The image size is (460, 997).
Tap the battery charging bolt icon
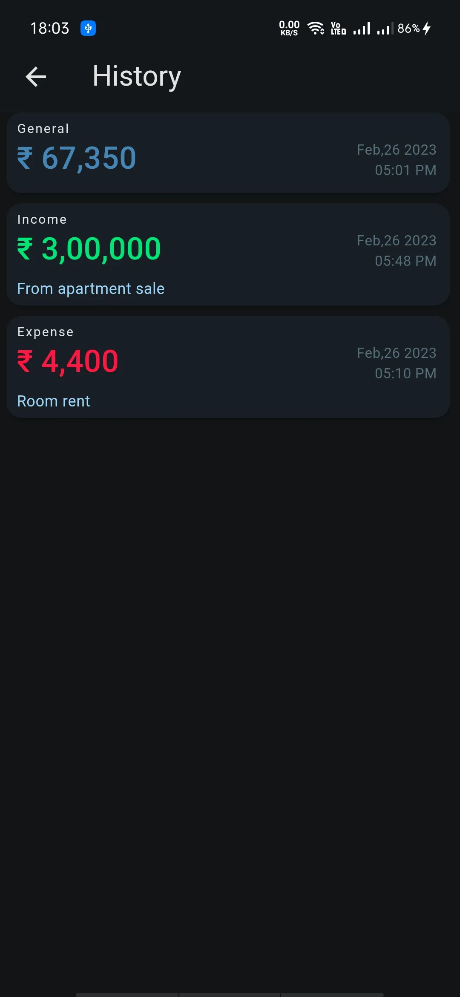[427, 29]
